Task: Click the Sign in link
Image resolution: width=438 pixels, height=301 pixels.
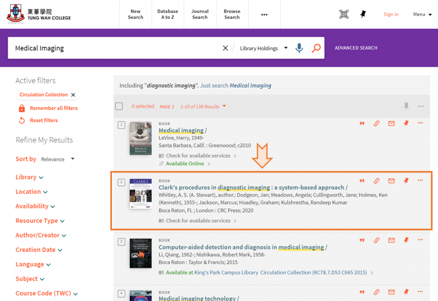Action: click(x=391, y=14)
